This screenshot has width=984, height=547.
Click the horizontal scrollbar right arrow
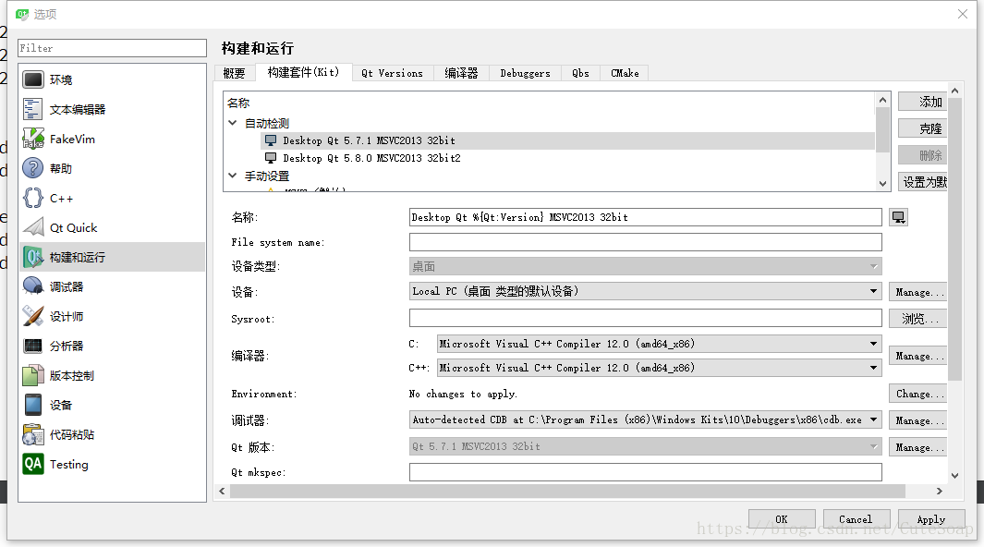tap(940, 492)
